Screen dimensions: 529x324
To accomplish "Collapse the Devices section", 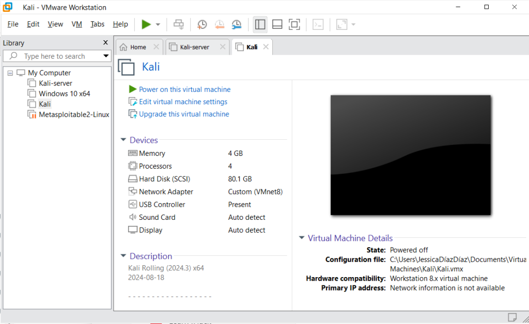I will click(123, 140).
